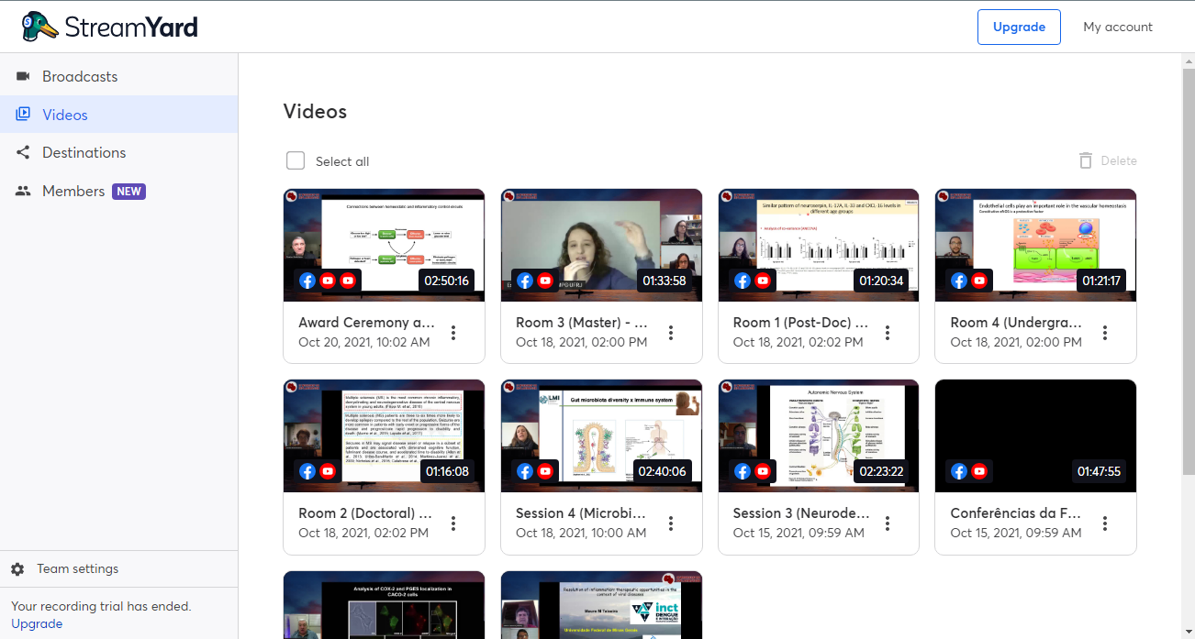The image size is (1195, 639).
Task: Open three-dot menu for Room 3 (Master) video
Action: pos(671,333)
